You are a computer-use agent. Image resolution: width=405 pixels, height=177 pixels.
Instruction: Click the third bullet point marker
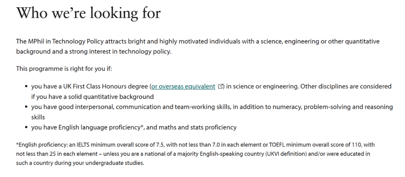pos(26,127)
